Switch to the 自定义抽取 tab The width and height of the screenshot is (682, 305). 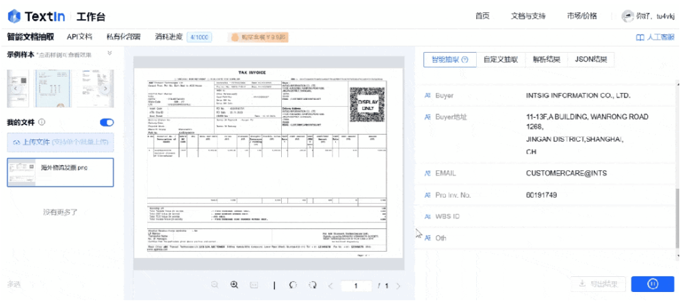coord(501,59)
